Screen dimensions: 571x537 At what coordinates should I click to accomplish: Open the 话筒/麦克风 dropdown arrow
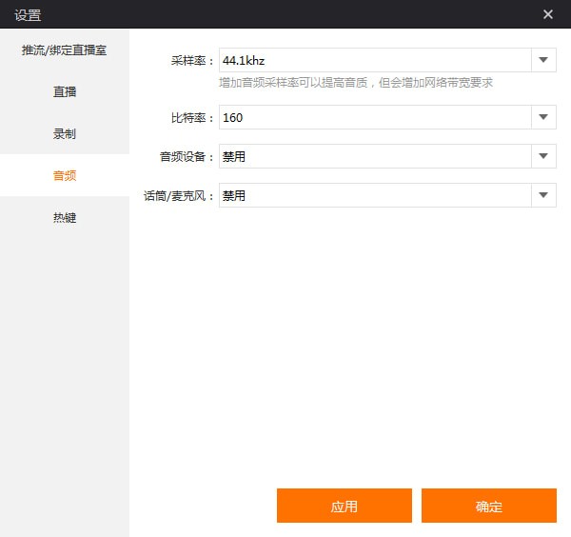click(543, 195)
